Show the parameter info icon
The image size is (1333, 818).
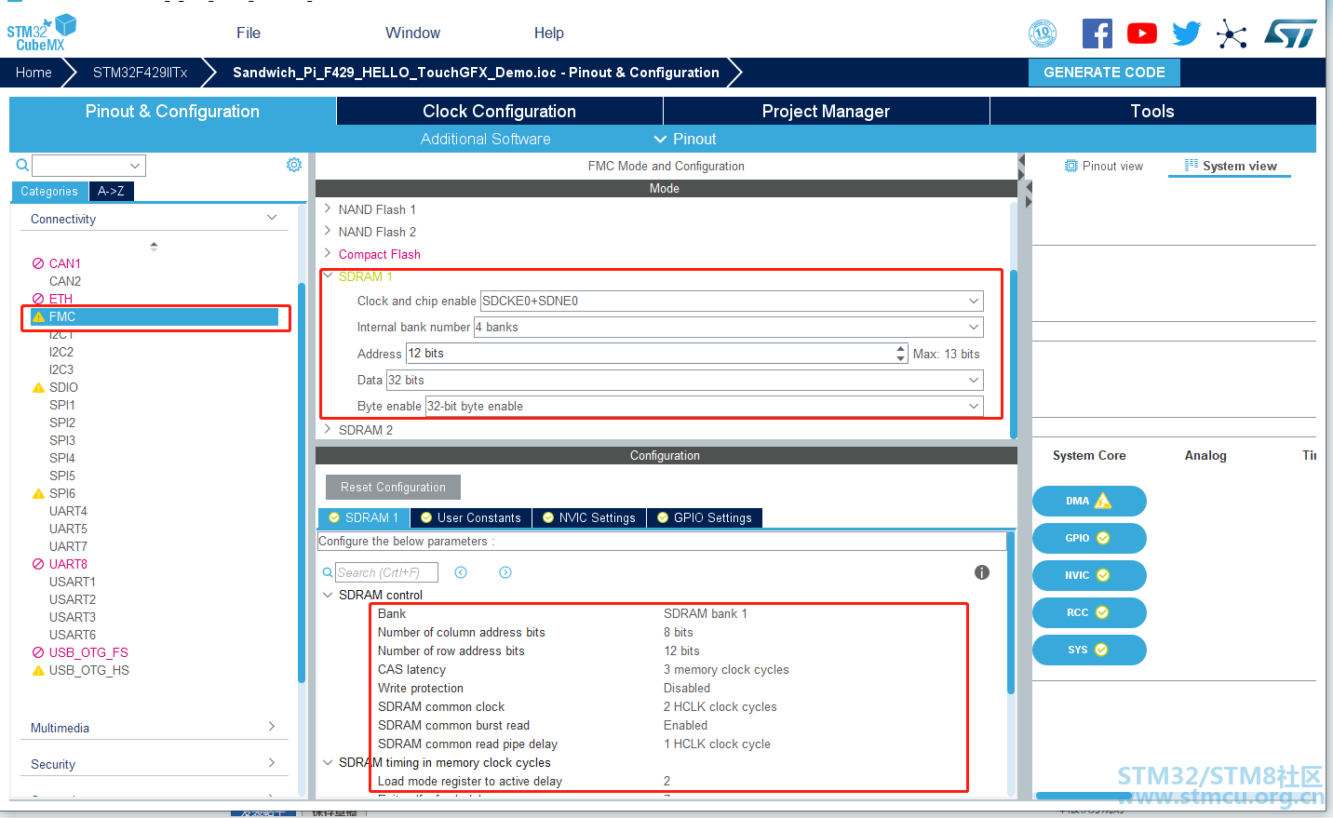982,572
